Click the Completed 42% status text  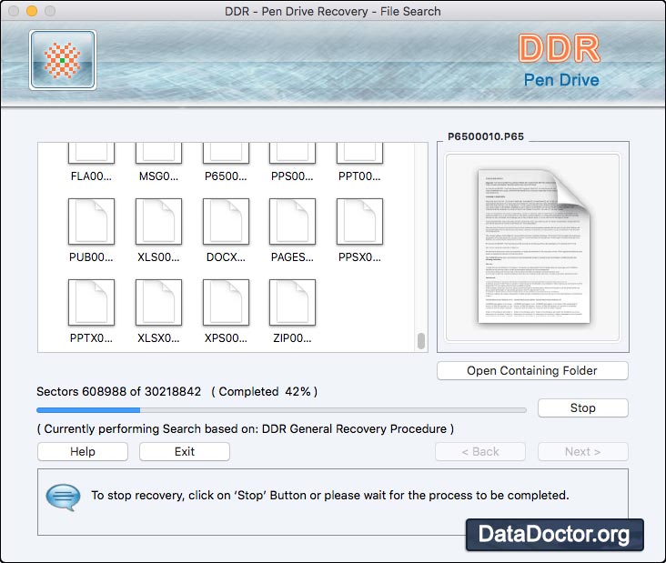[264, 391]
